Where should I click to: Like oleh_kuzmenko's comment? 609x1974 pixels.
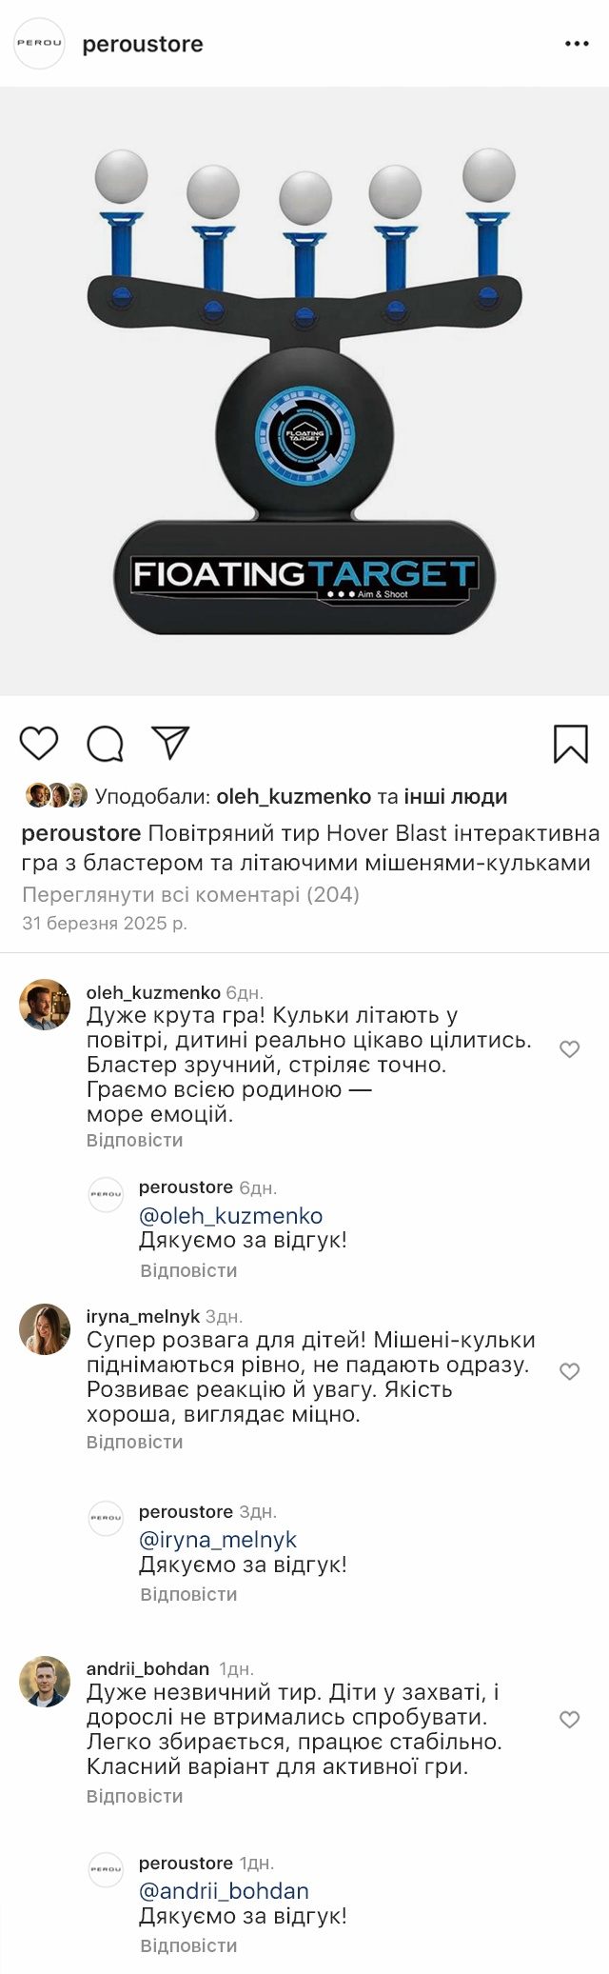(569, 1049)
